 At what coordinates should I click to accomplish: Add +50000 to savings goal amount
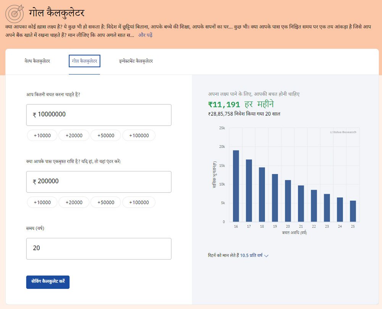pyautogui.click(x=105, y=136)
